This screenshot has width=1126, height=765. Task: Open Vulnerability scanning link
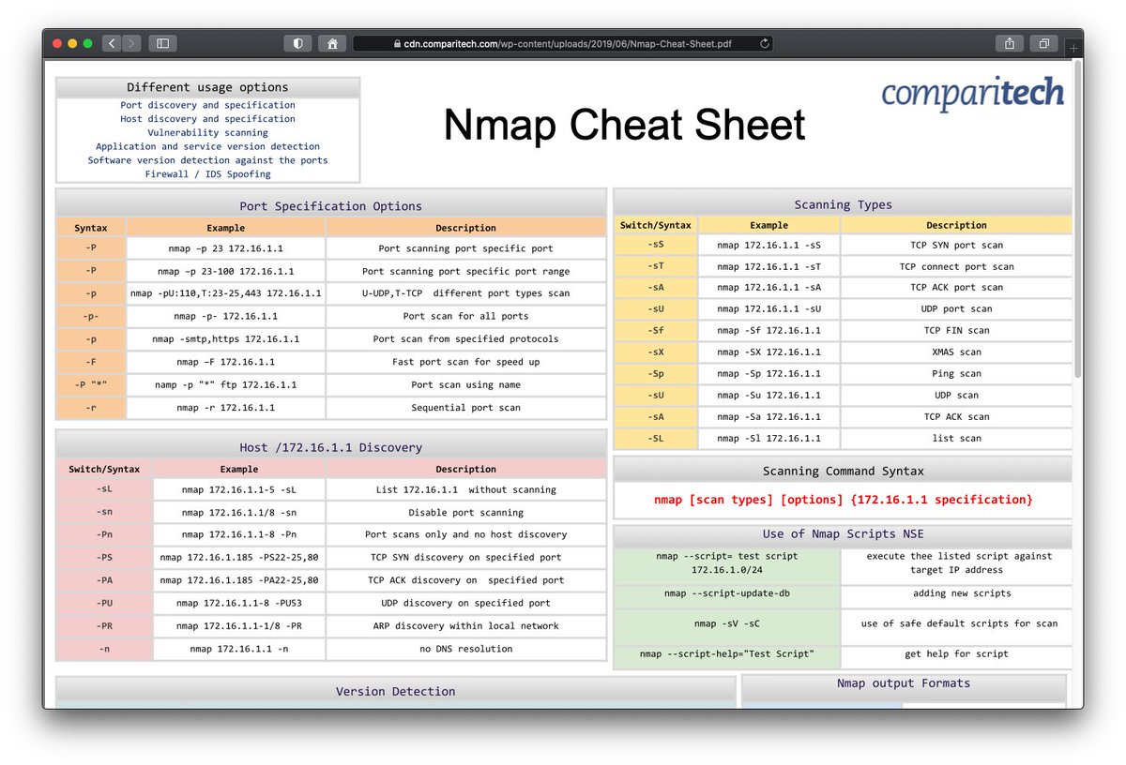point(207,133)
